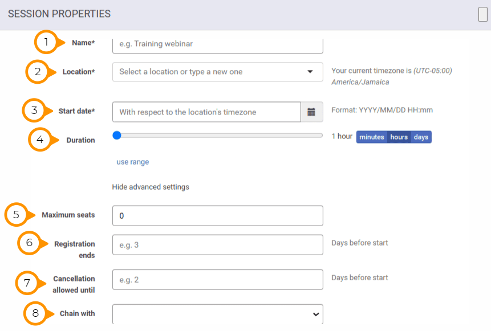Open the Location dropdown arrow
Screen dimensions: 491x331
tap(310, 72)
